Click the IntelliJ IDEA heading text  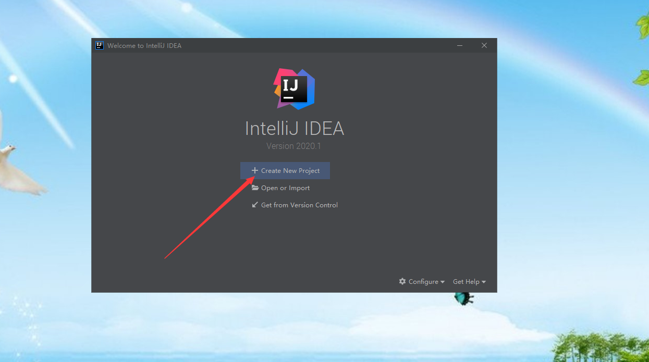tap(295, 129)
